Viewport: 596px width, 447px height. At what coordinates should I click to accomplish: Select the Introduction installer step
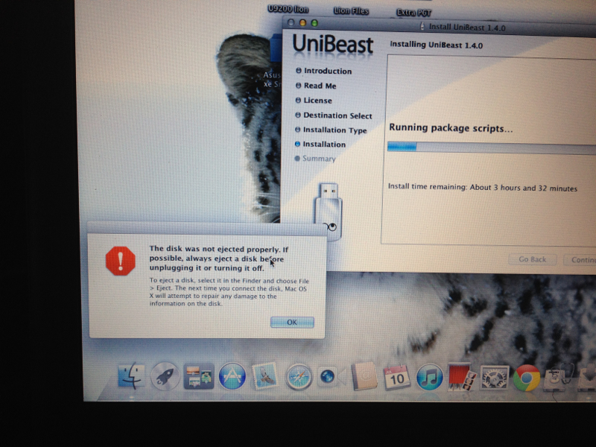[x=324, y=71]
